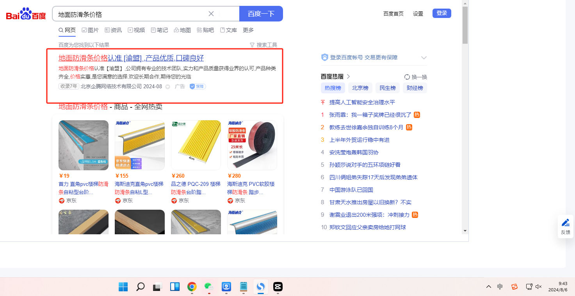This screenshot has width=575, height=296.
Task: Switch to the 贴吧 tab
Action: coord(205,30)
